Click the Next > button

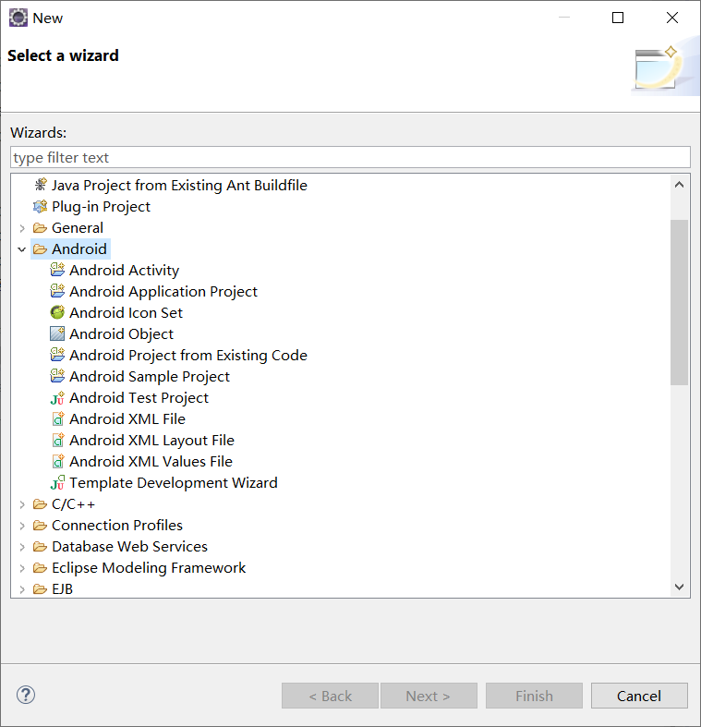click(429, 696)
